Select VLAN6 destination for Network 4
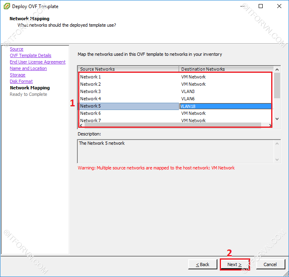The height and width of the screenshot is (277, 289). pos(188,99)
